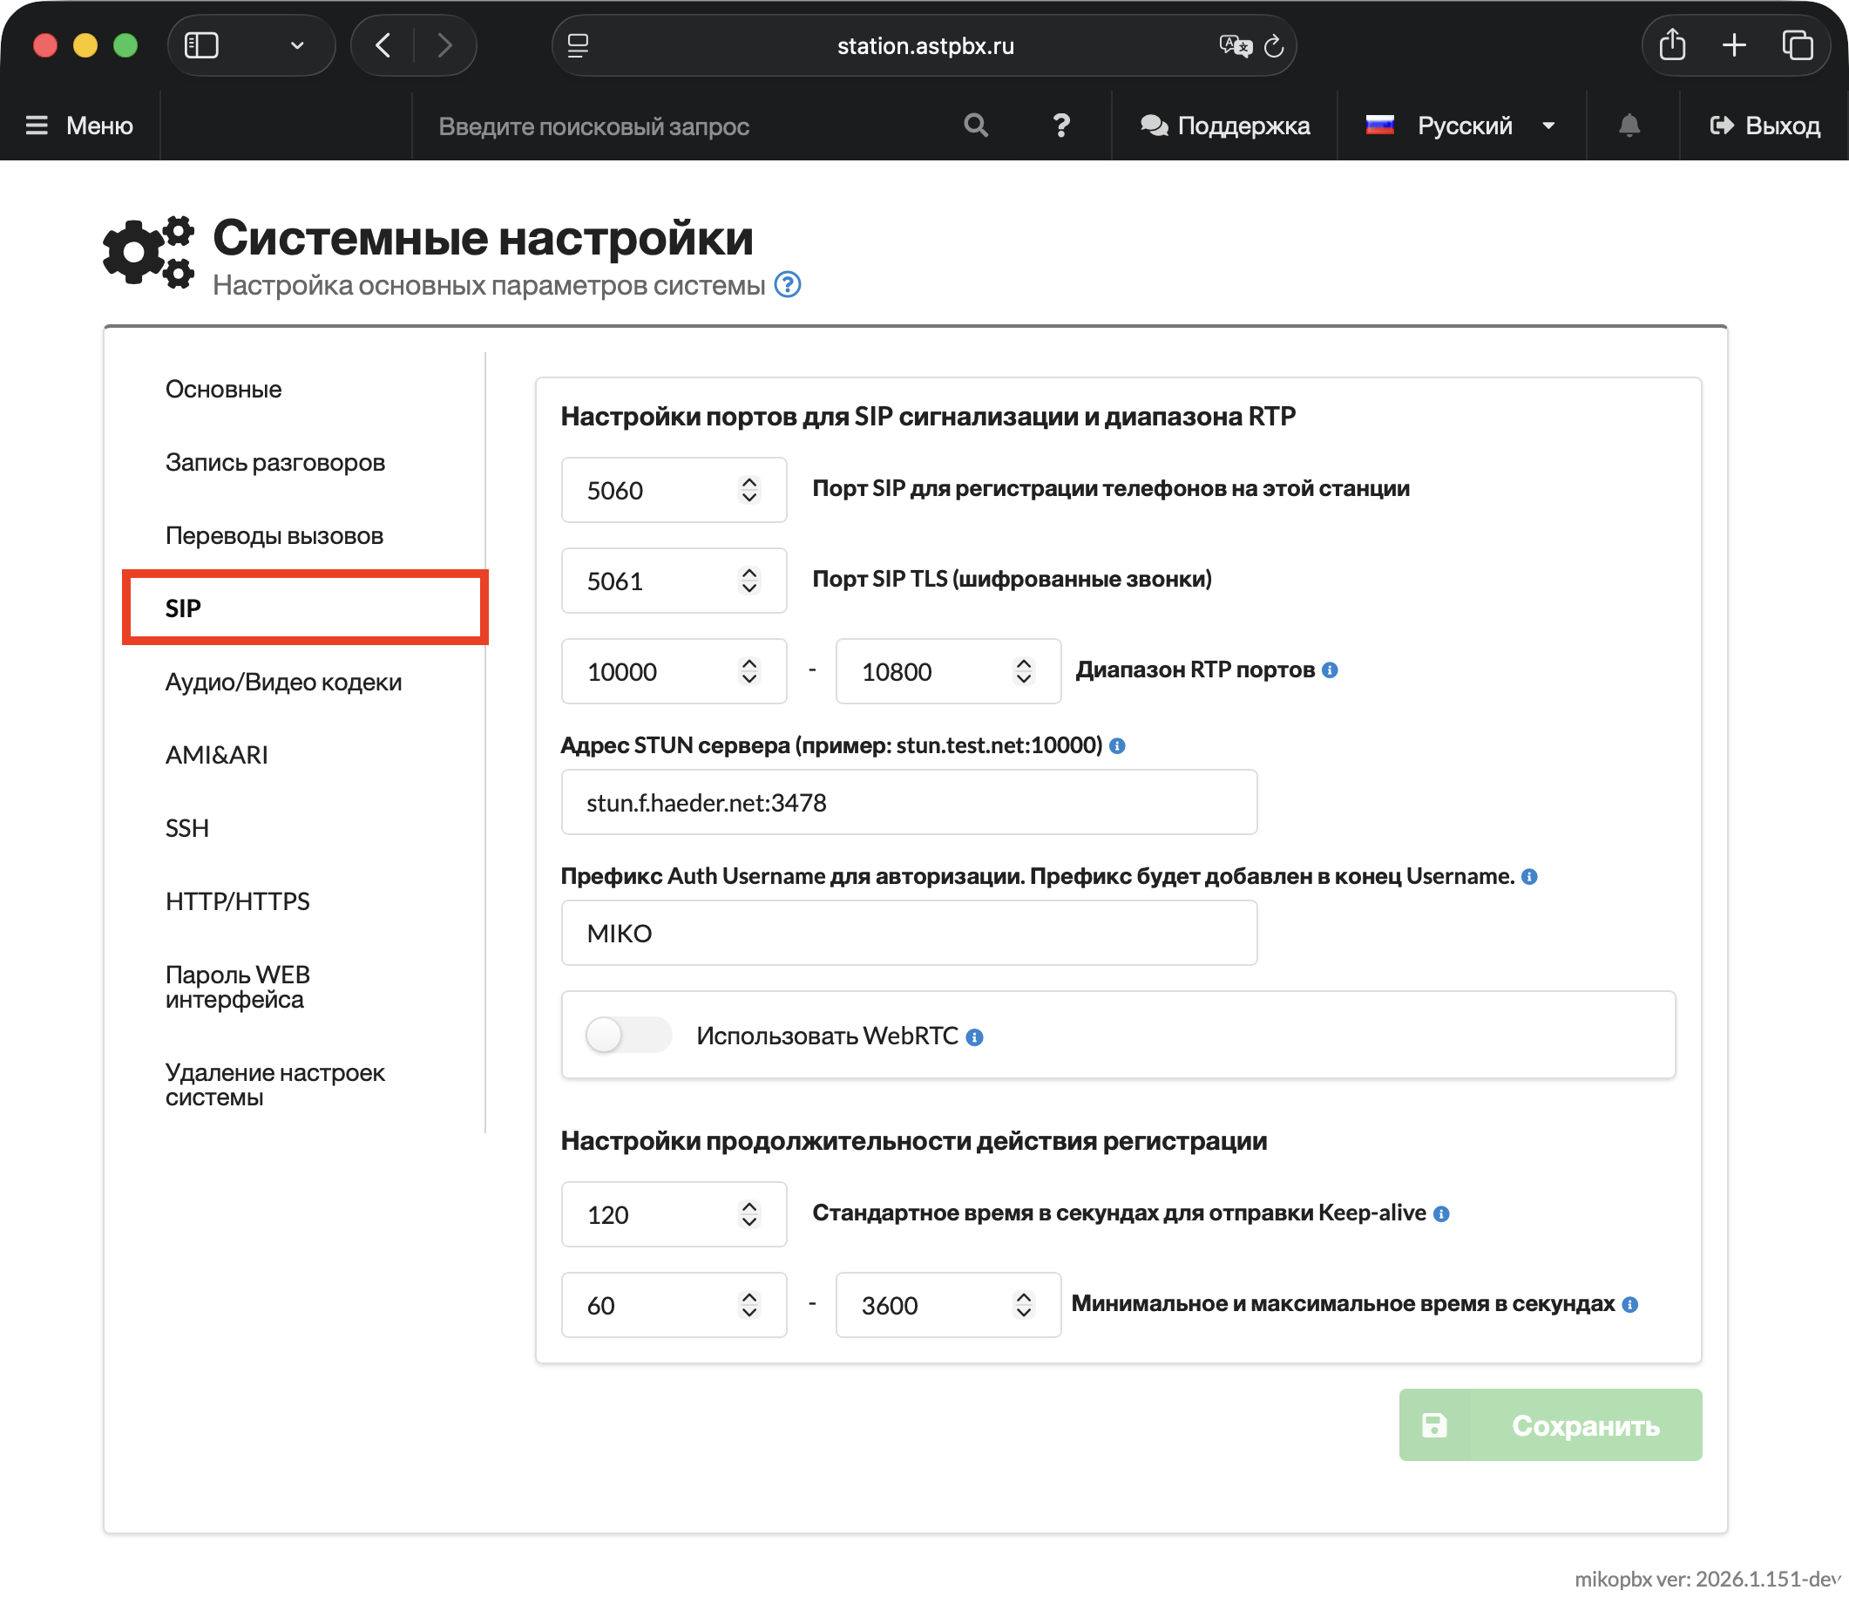Screen dimensions: 1849x1597
Task: Open help via question mark icon
Action: click(x=1060, y=126)
